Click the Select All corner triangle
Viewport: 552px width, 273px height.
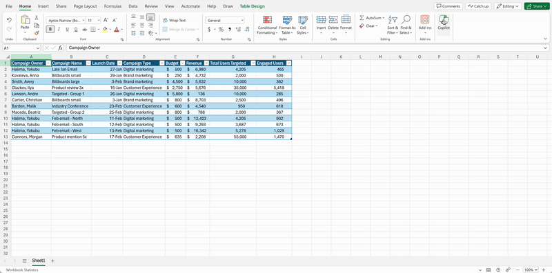pos(8,57)
